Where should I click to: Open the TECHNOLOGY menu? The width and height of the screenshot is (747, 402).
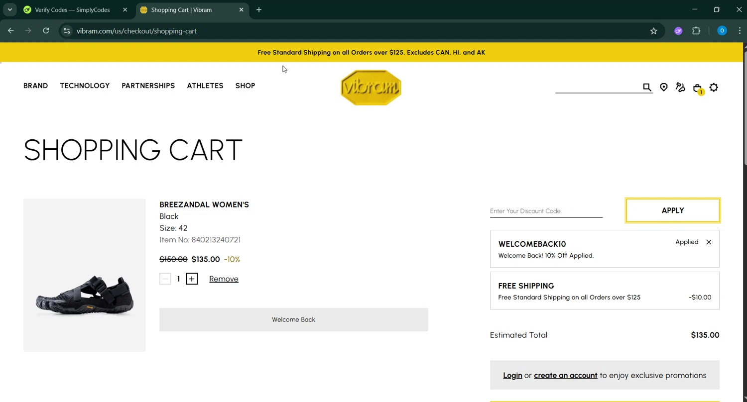(x=85, y=86)
